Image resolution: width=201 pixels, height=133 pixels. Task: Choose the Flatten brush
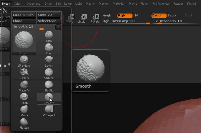pos(24,123)
